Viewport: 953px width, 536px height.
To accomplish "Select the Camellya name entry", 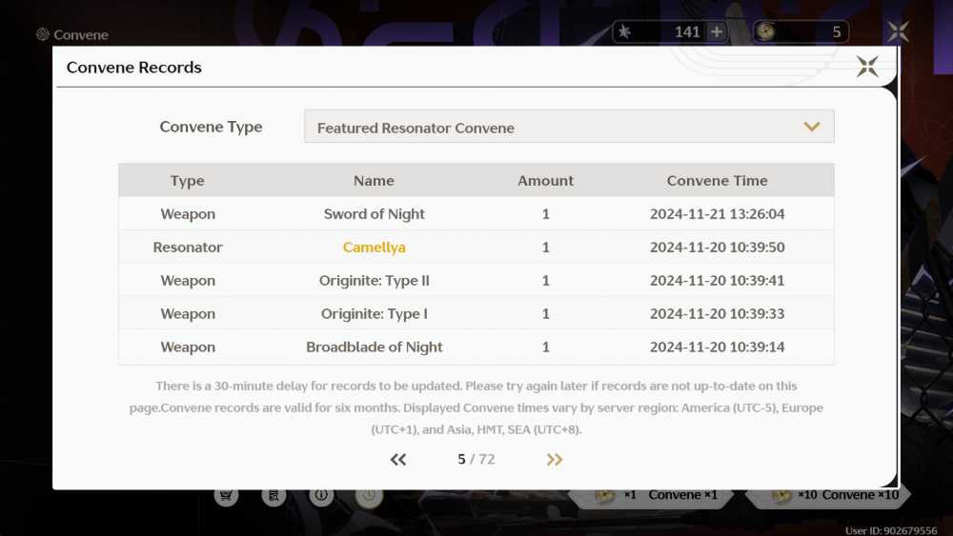I will click(x=374, y=248).
